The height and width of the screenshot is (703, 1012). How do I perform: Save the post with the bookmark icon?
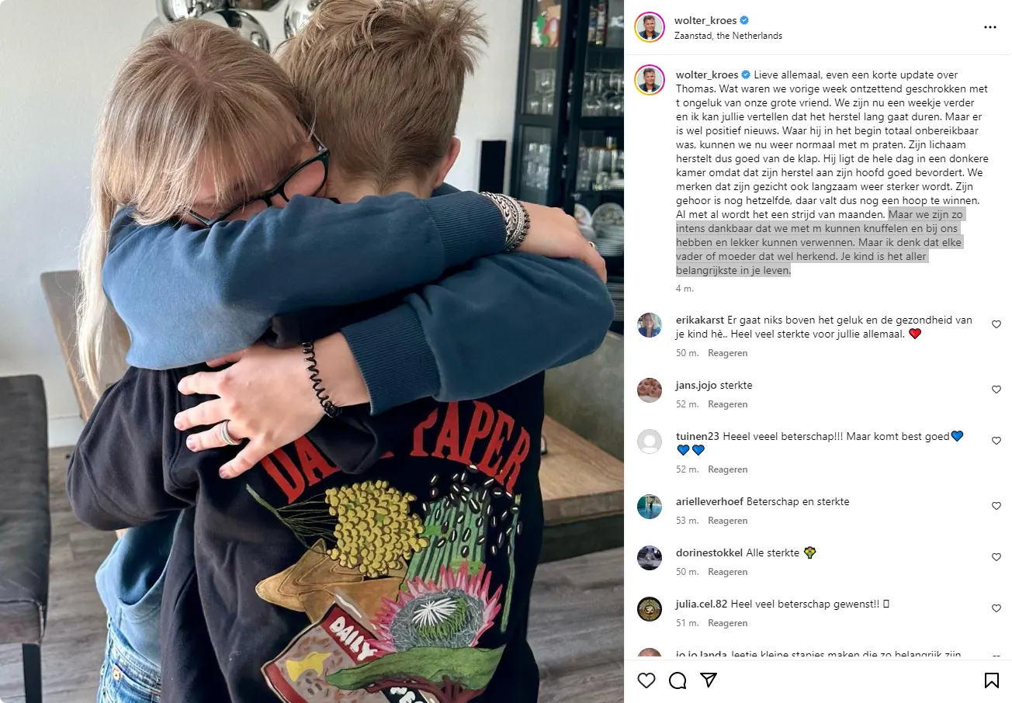point(991,680)
